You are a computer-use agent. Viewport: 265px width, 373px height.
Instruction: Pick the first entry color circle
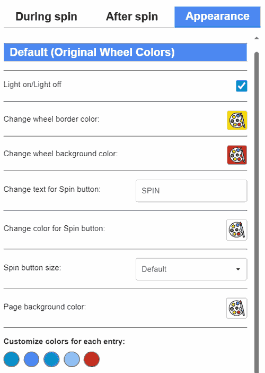click(11, 359)
